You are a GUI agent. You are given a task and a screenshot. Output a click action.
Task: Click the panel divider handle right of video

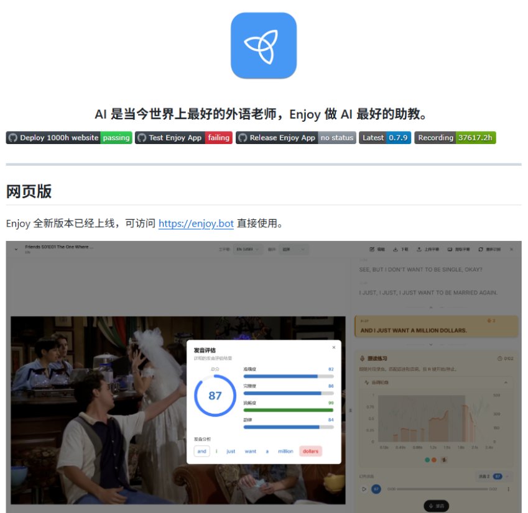[350, 411]
